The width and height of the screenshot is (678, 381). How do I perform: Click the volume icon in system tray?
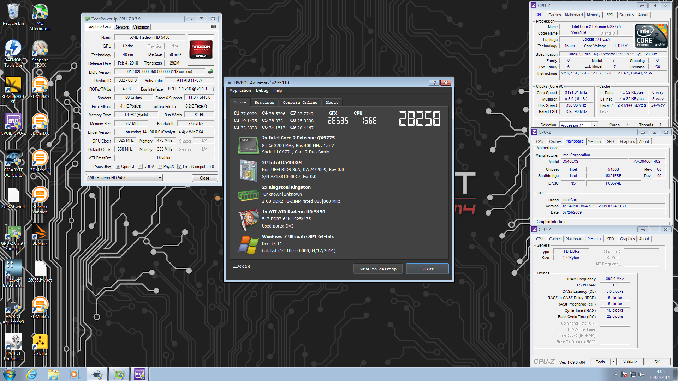641,374
